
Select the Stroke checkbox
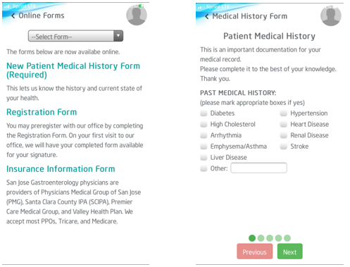click(284, 146)
